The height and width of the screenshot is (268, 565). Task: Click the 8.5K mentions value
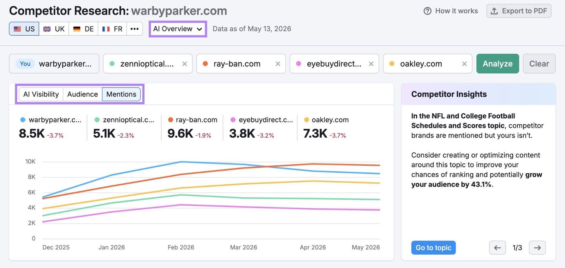tap(32, 133)
